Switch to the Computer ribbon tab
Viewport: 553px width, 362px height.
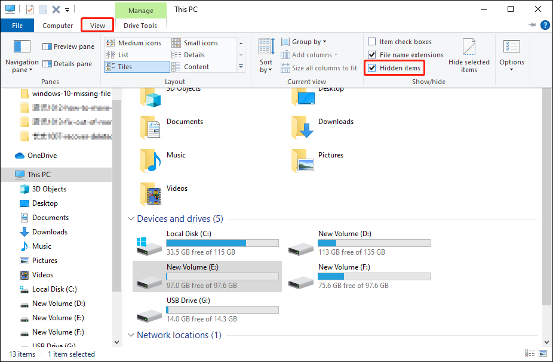[x=57, y=25]
